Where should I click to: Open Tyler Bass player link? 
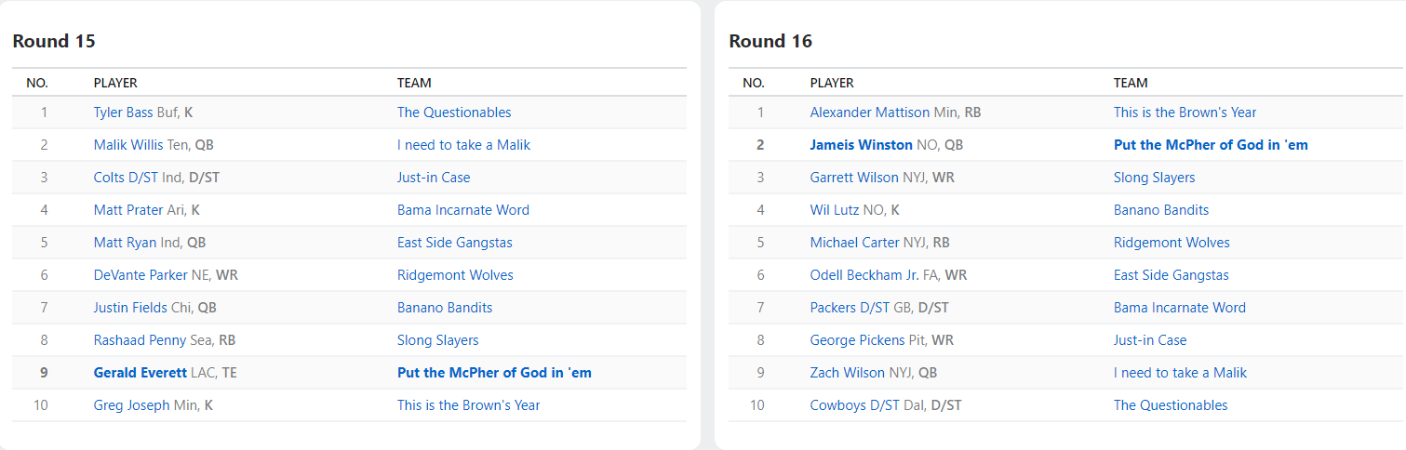[123, 112]
